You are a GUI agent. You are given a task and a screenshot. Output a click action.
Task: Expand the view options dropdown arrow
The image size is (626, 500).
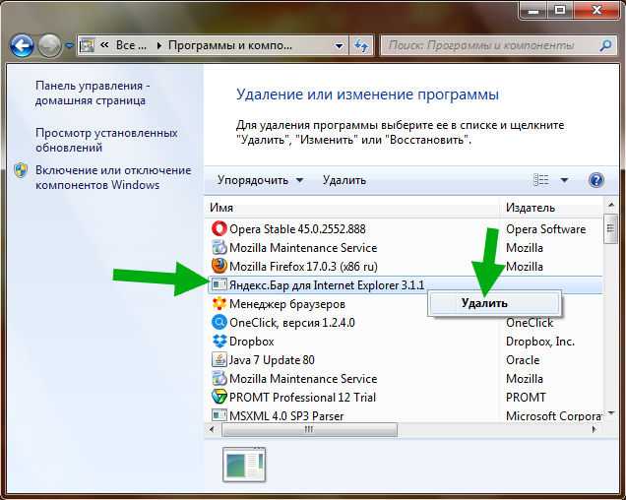pos(564,180)
